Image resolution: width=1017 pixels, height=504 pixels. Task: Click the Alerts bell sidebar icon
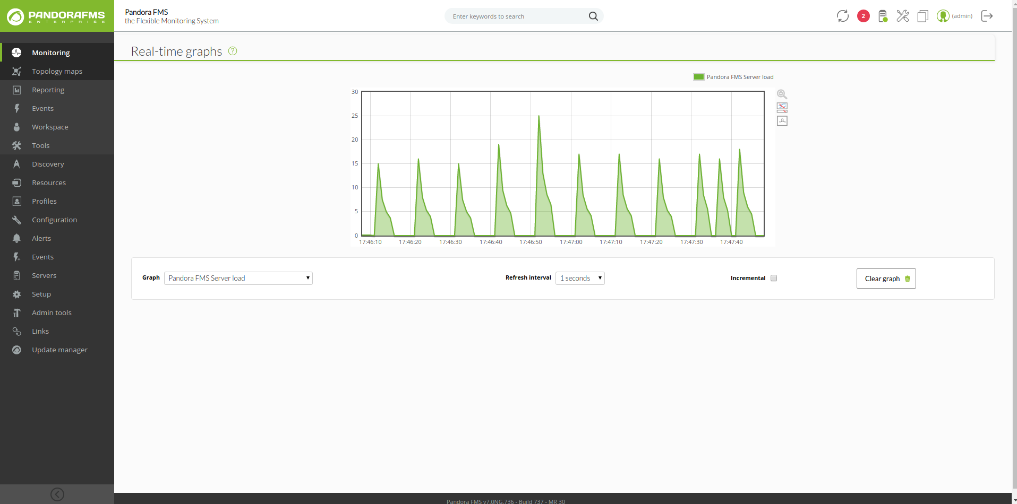click(16, 238)
